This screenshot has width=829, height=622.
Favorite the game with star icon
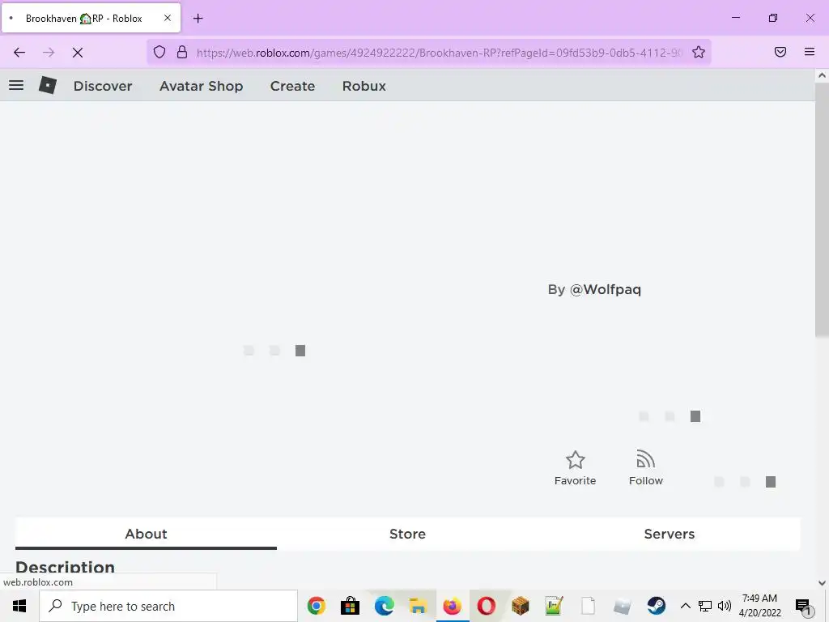(x=576, y=467)
